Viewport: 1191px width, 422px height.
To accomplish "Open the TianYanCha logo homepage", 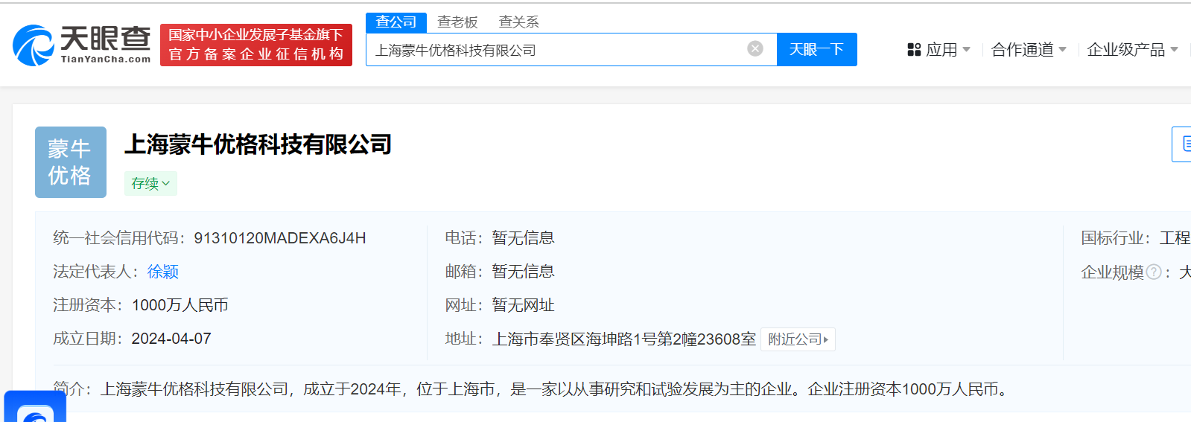I will click(x=81, y=45).
